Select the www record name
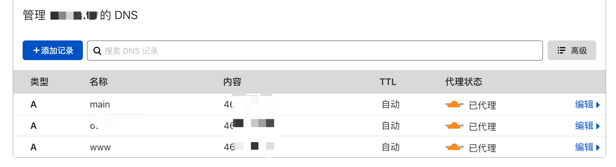Screen dimensions: 616x167 [100, 147]
